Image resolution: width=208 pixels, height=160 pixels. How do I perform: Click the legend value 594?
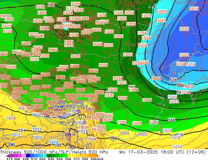[94, 159]
